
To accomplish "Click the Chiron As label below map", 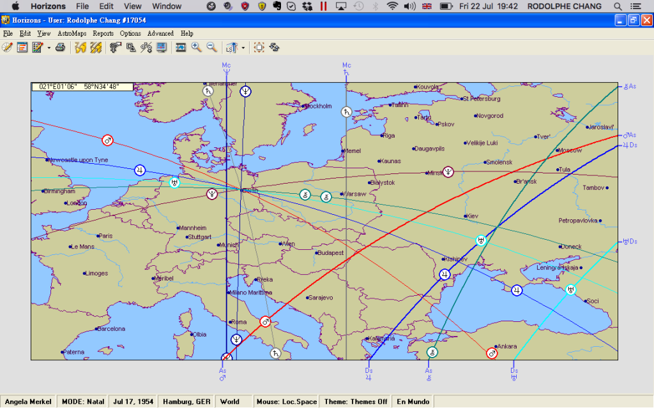I will click(x=429, y=374).
